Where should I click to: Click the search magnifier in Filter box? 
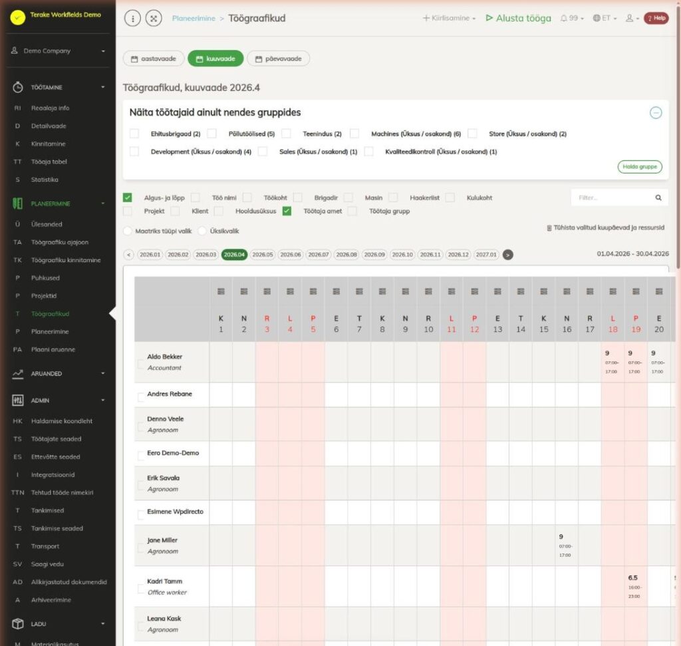point(658,198)
